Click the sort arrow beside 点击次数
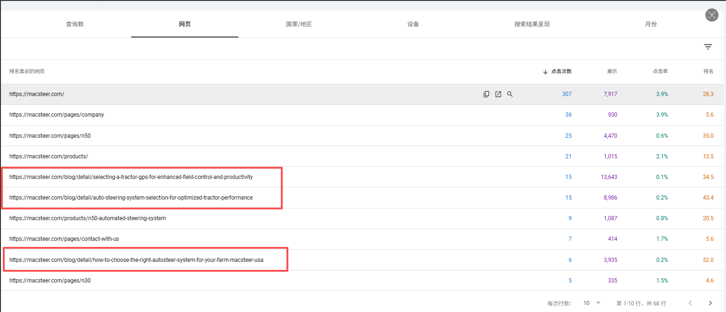Screen dimensions: 726x312 click(545, 72)
